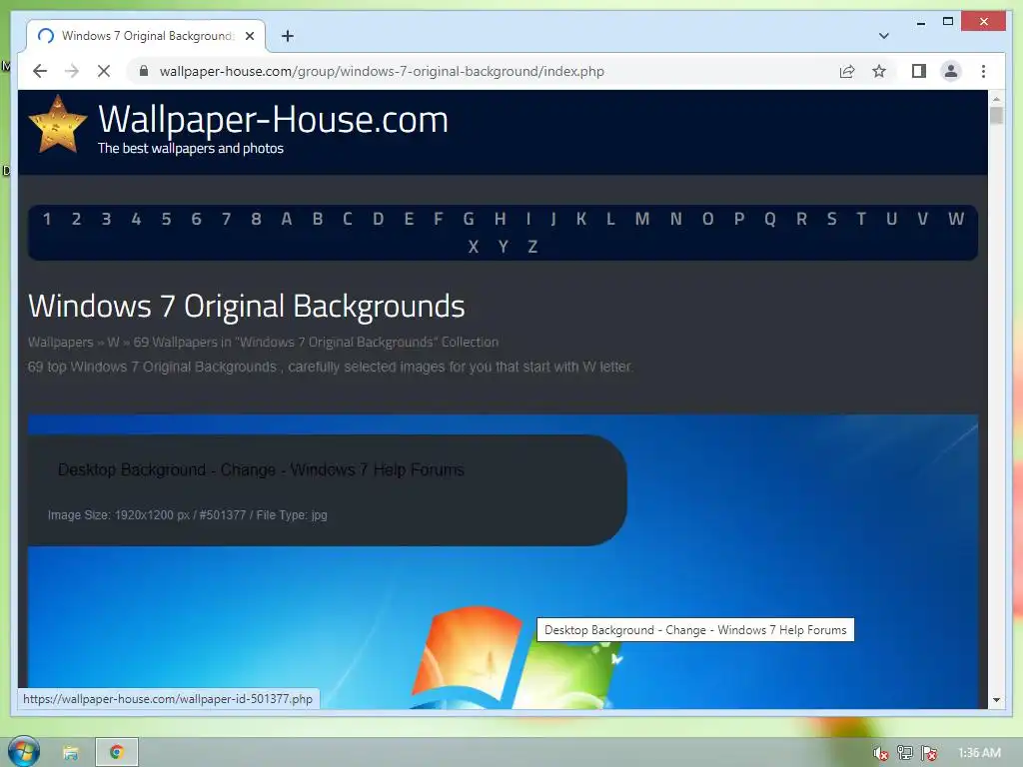Click the Wallpapers breadcrumb link

(61, 343)
